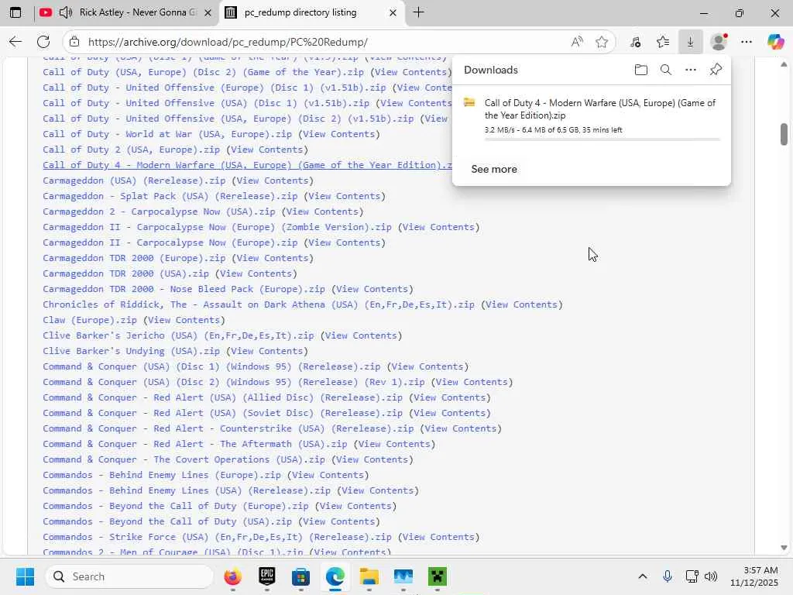Launch Firefox from the taskbar
The height and width of the screenshot is (595, 793).
tap(232, 576)
